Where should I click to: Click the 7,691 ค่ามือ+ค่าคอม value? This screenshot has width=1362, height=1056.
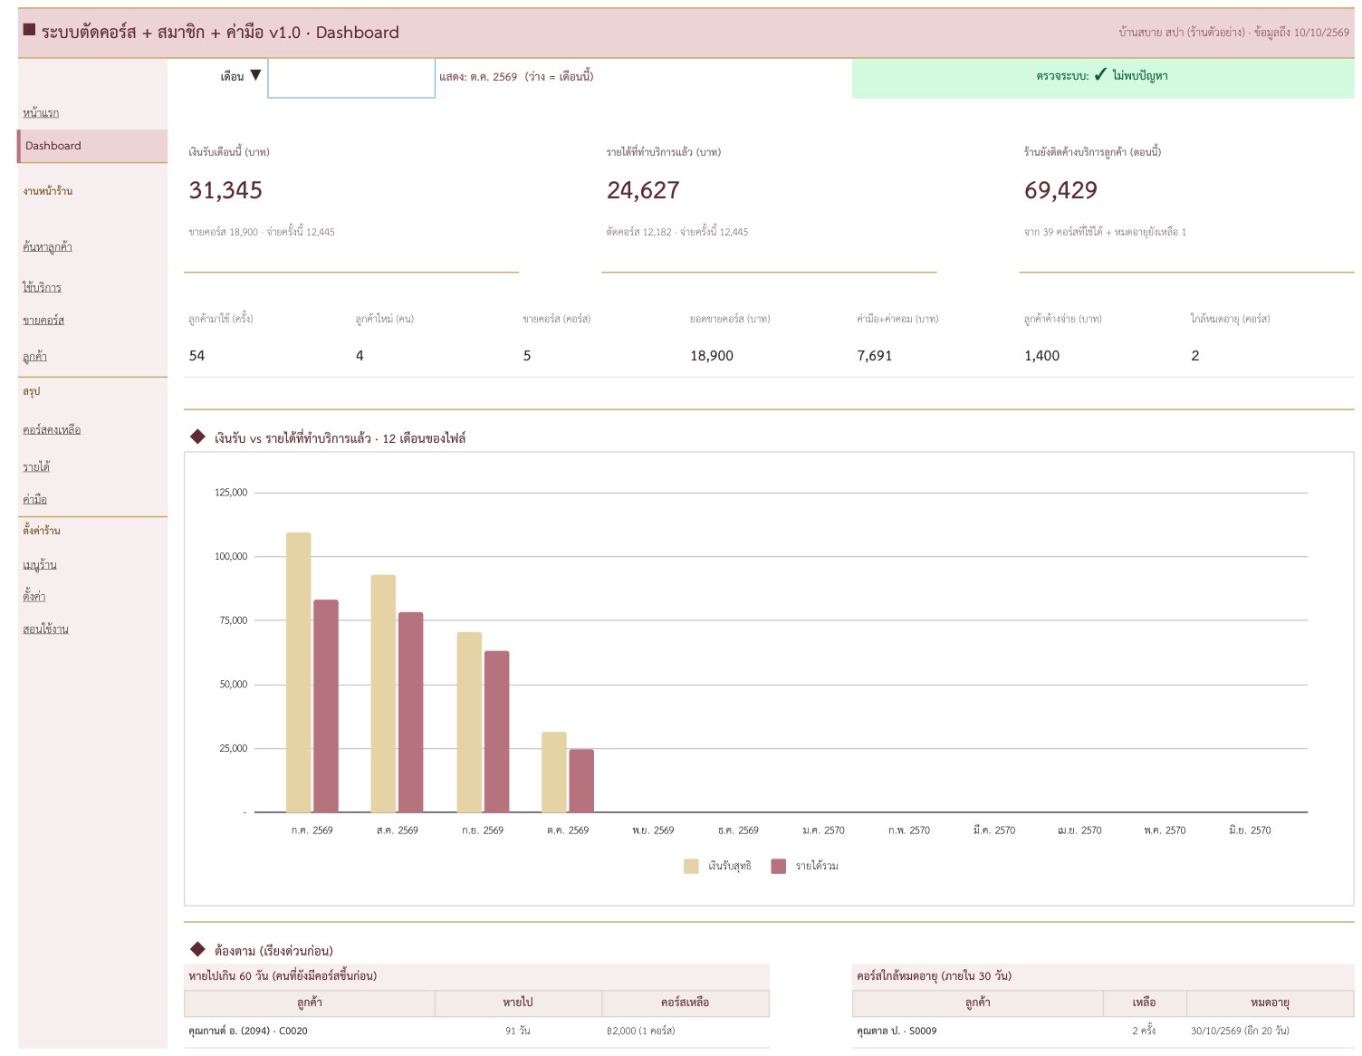(x=875, y=356)
